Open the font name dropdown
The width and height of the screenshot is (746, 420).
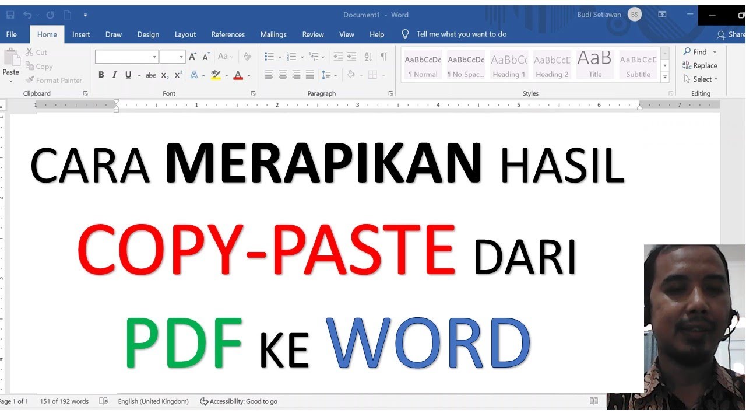click(155, 57)
